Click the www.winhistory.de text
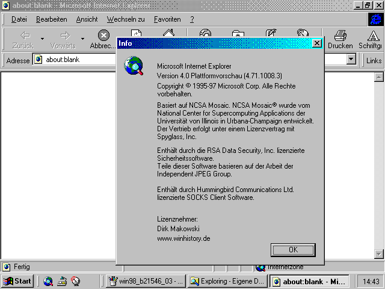The image size is (385, 289). (x=183, y=238)
